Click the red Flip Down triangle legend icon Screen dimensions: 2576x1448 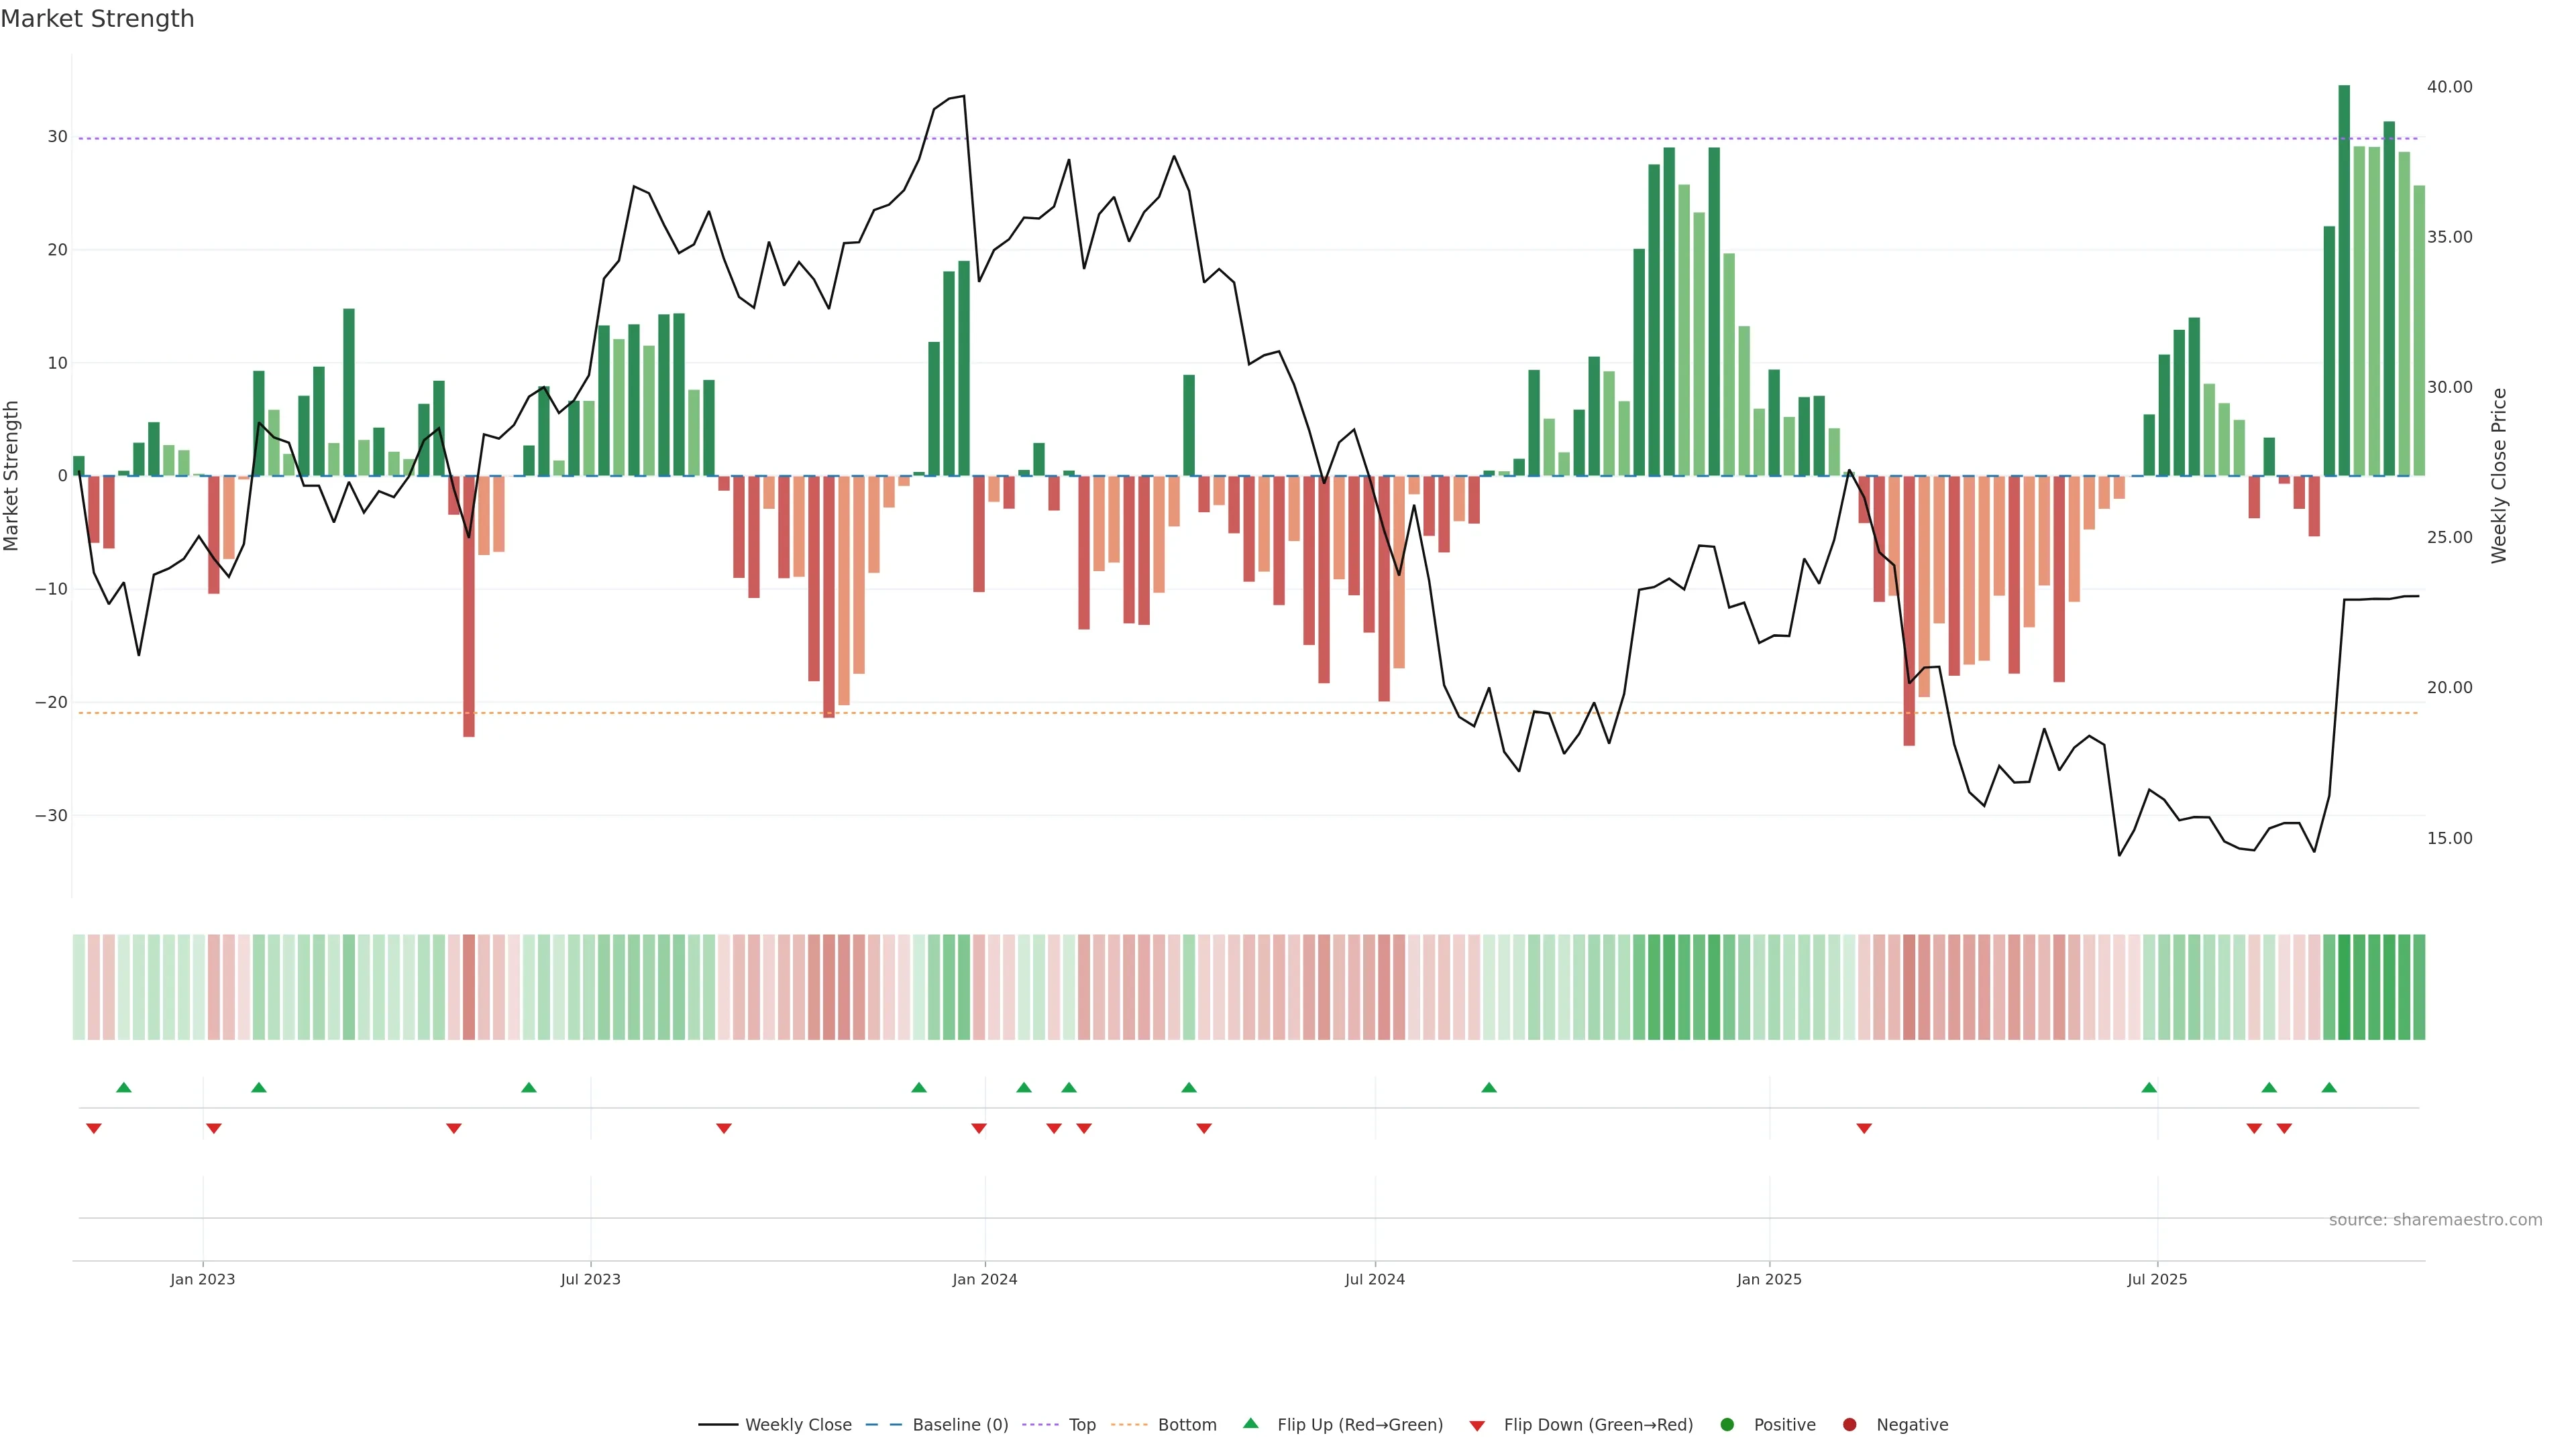point(1477,1425)
